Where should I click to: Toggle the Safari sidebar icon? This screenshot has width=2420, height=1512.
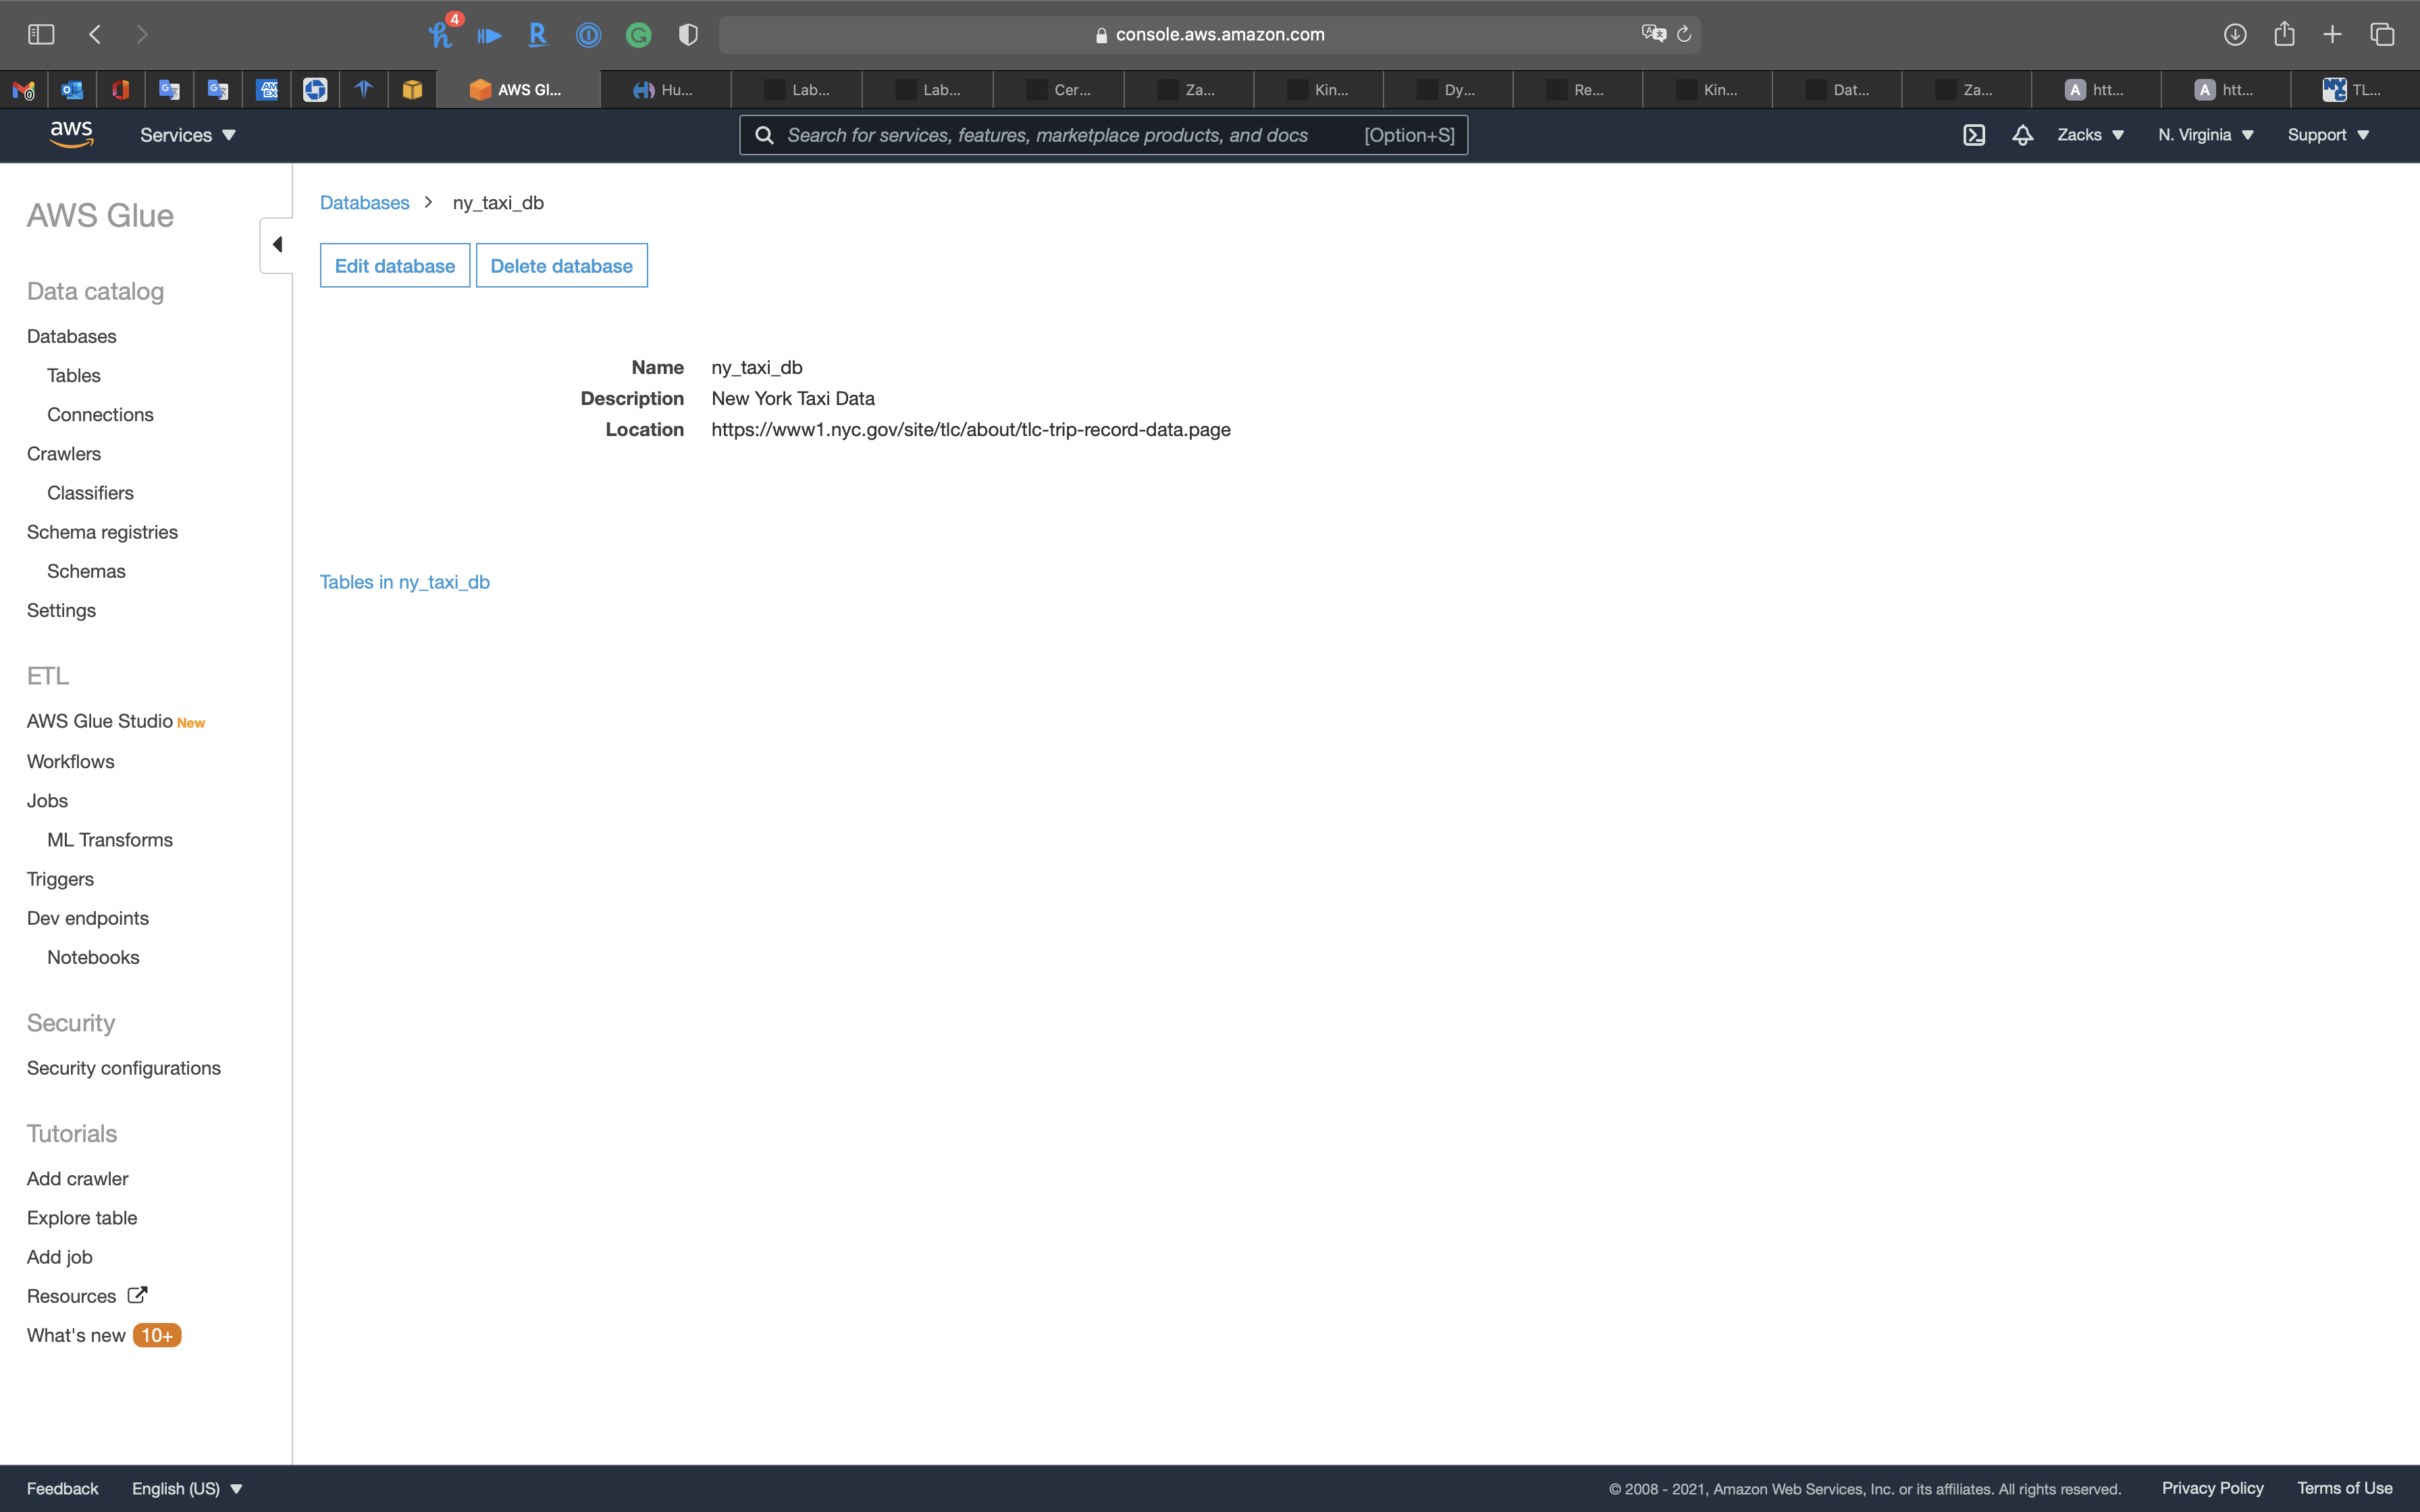click(x=41, y=34)
